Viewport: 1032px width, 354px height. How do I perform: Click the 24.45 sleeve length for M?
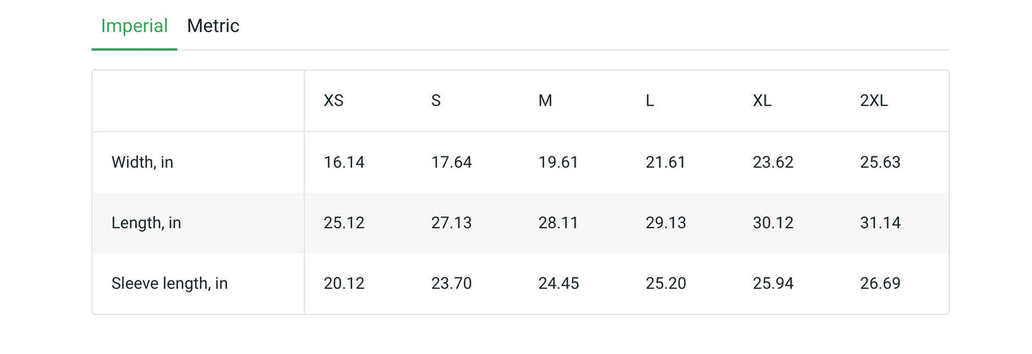558,284
